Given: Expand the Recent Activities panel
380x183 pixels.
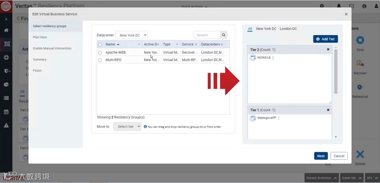Looking at the screenshot, I should (x=321, y=178).
